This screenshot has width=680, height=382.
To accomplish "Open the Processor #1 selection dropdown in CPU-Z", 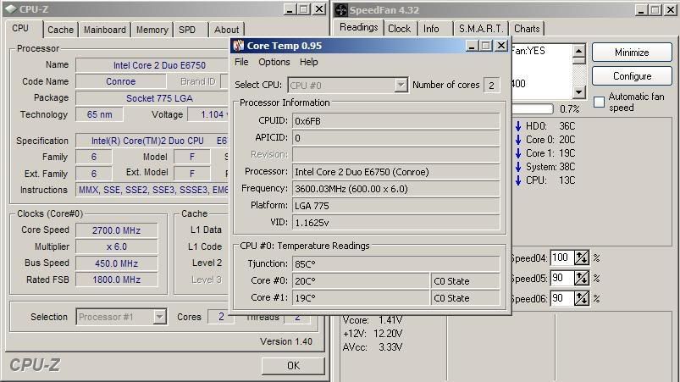I will point(159,317).
